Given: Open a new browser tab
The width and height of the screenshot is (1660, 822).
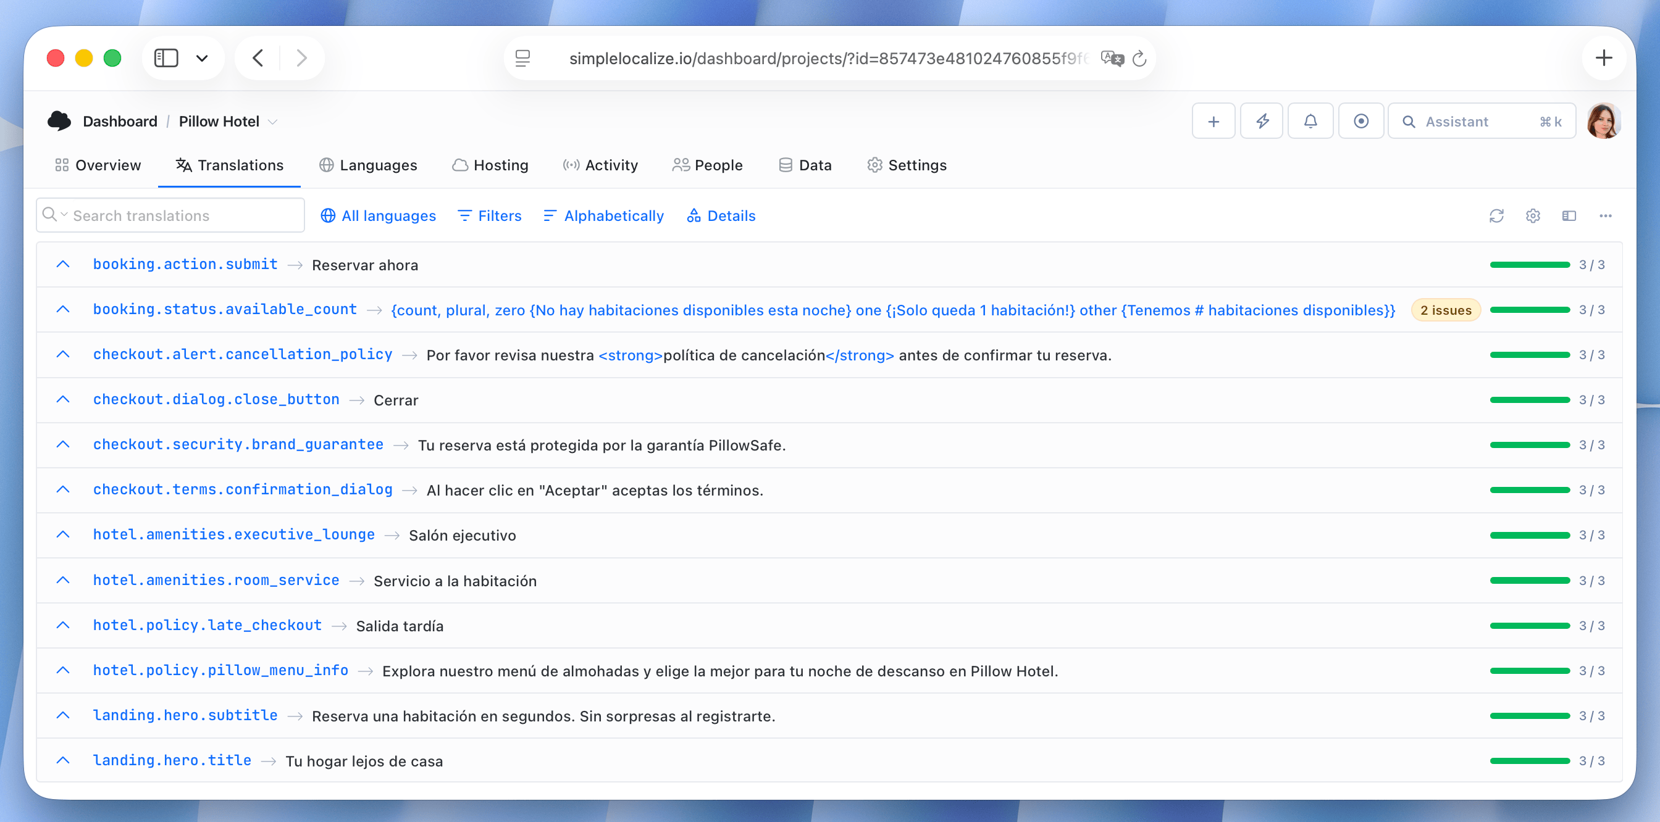Looking at the screenshot, I should click(x=1603, y=58).
